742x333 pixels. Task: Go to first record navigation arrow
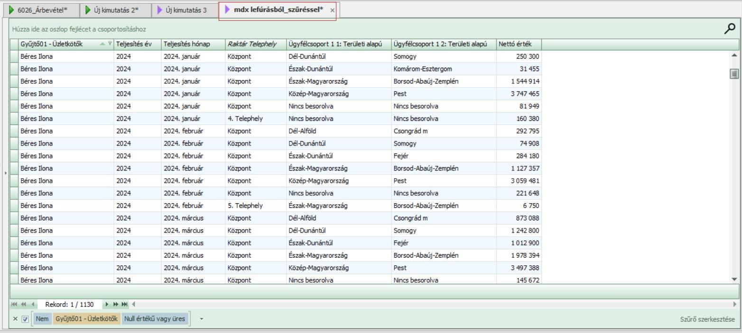tap(14, 305)
